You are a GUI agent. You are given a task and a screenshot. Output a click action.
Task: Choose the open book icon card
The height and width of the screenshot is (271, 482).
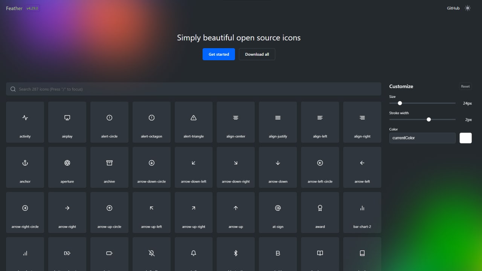[x=320, y=254]
